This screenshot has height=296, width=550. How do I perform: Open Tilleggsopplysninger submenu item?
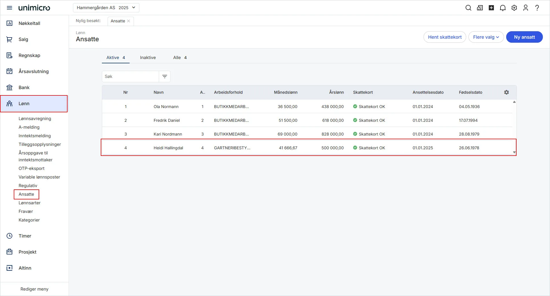[x=40, y=144]
